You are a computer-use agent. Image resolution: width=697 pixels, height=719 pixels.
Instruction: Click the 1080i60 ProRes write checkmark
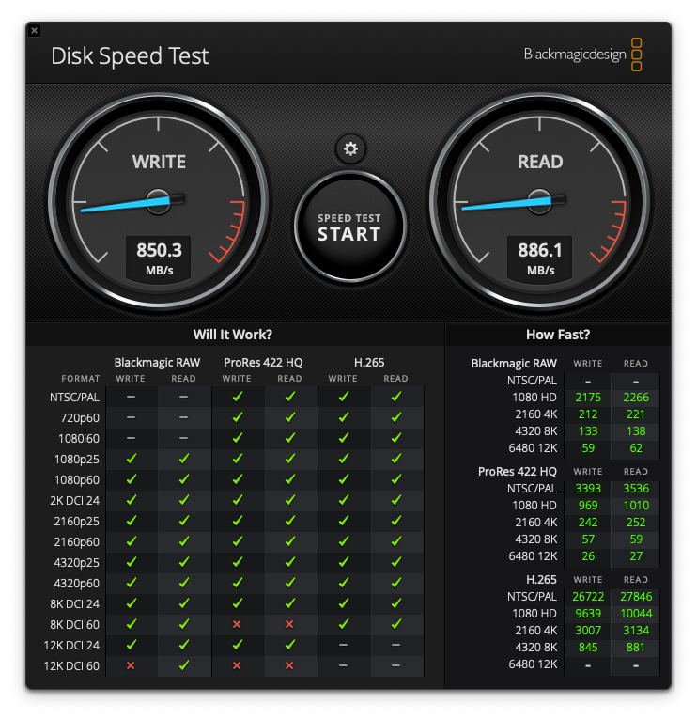(238, 438)
